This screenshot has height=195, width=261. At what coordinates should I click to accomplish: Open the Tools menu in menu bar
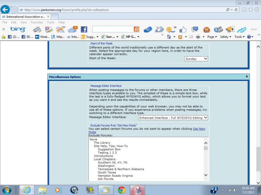tap(51, 22)
